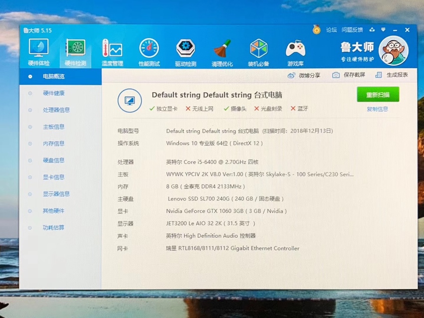Click the 蓝牙 status indicator
The image size is (424, 318).
[x=299, y=109]
